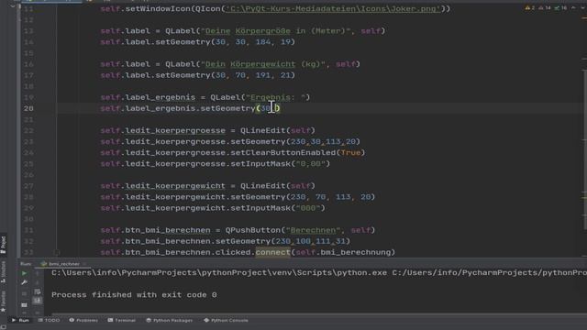Click setGeometry(230, 70, 113, 20) on line 28
The width and height of the screenshot is (587, 330).
pos(303,197)
